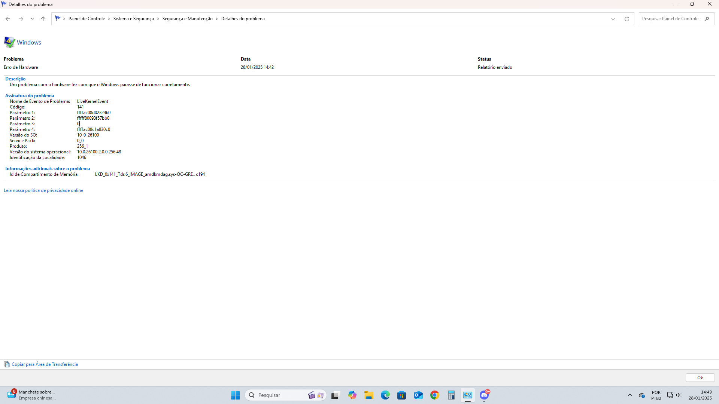Click the flag icon in the address bar
This screenshot has width=719, height=404.
pos(58,18)
